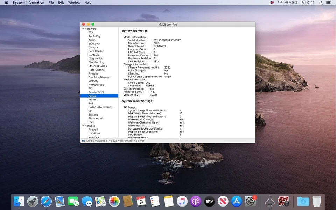This screenshot has height=210, width=336.
Task: Open System Preferences gear in Dock
Action: pos(250,202)
